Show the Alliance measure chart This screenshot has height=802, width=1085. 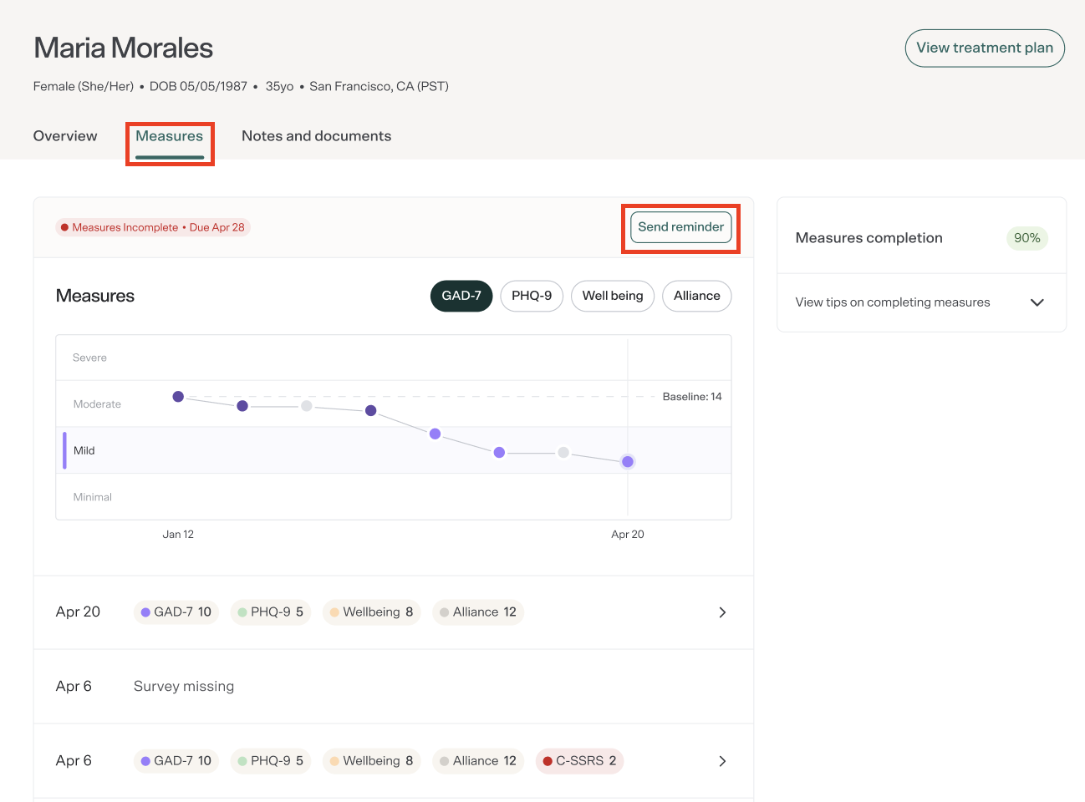[697, 296]
